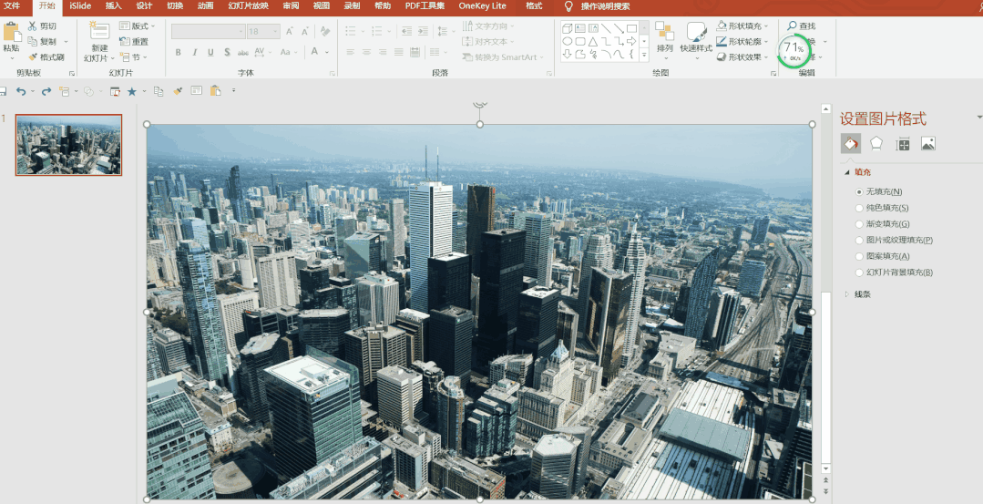Expand the shapes gallery more arrow

(644, 56)
